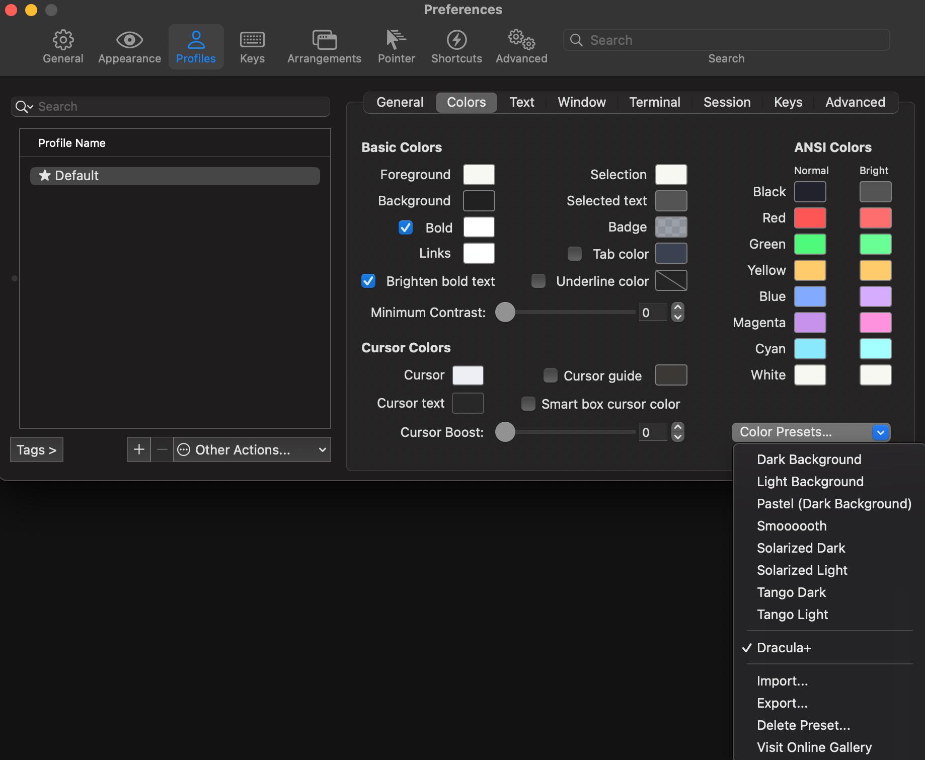Click the Cursor color swatch
925x760 pixels.
468,375
